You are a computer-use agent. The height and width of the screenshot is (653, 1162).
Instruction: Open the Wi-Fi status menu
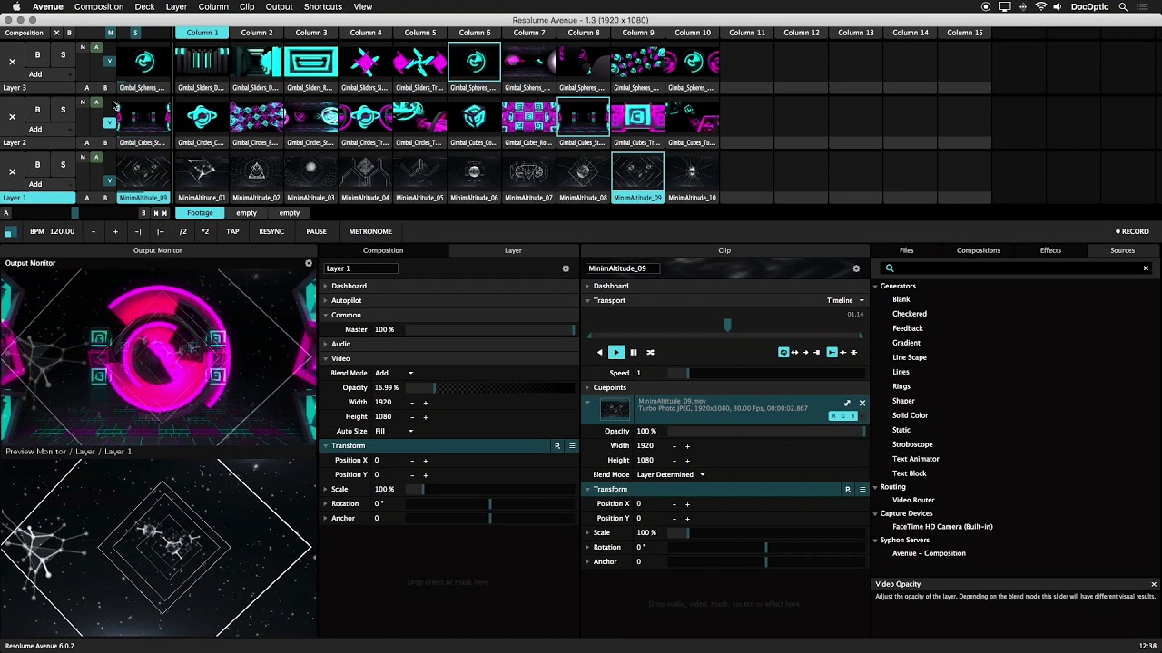pyautogui.click(x=1040, y=6)
